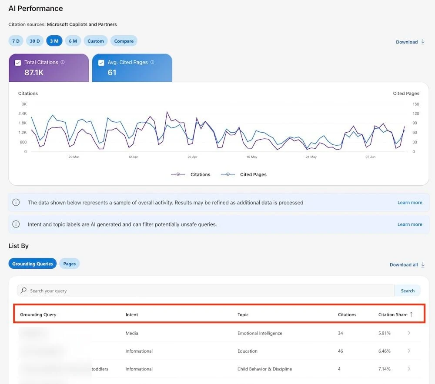
Task: Switch to the Pages list
Action: point(69,264)
